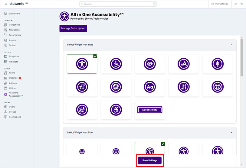Open Blueprints in the sidebar
The height and width of the screenshot is (168, 246).
coord(11,57)
